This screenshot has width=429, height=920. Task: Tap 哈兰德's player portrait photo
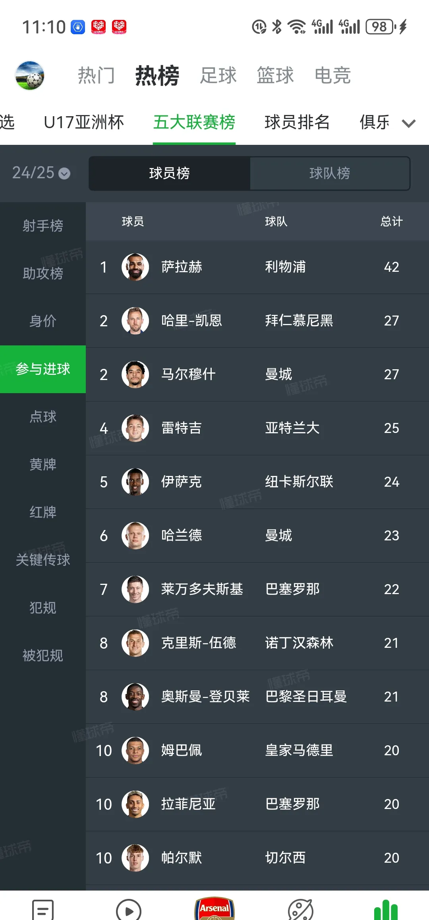(x=135, y=536)
